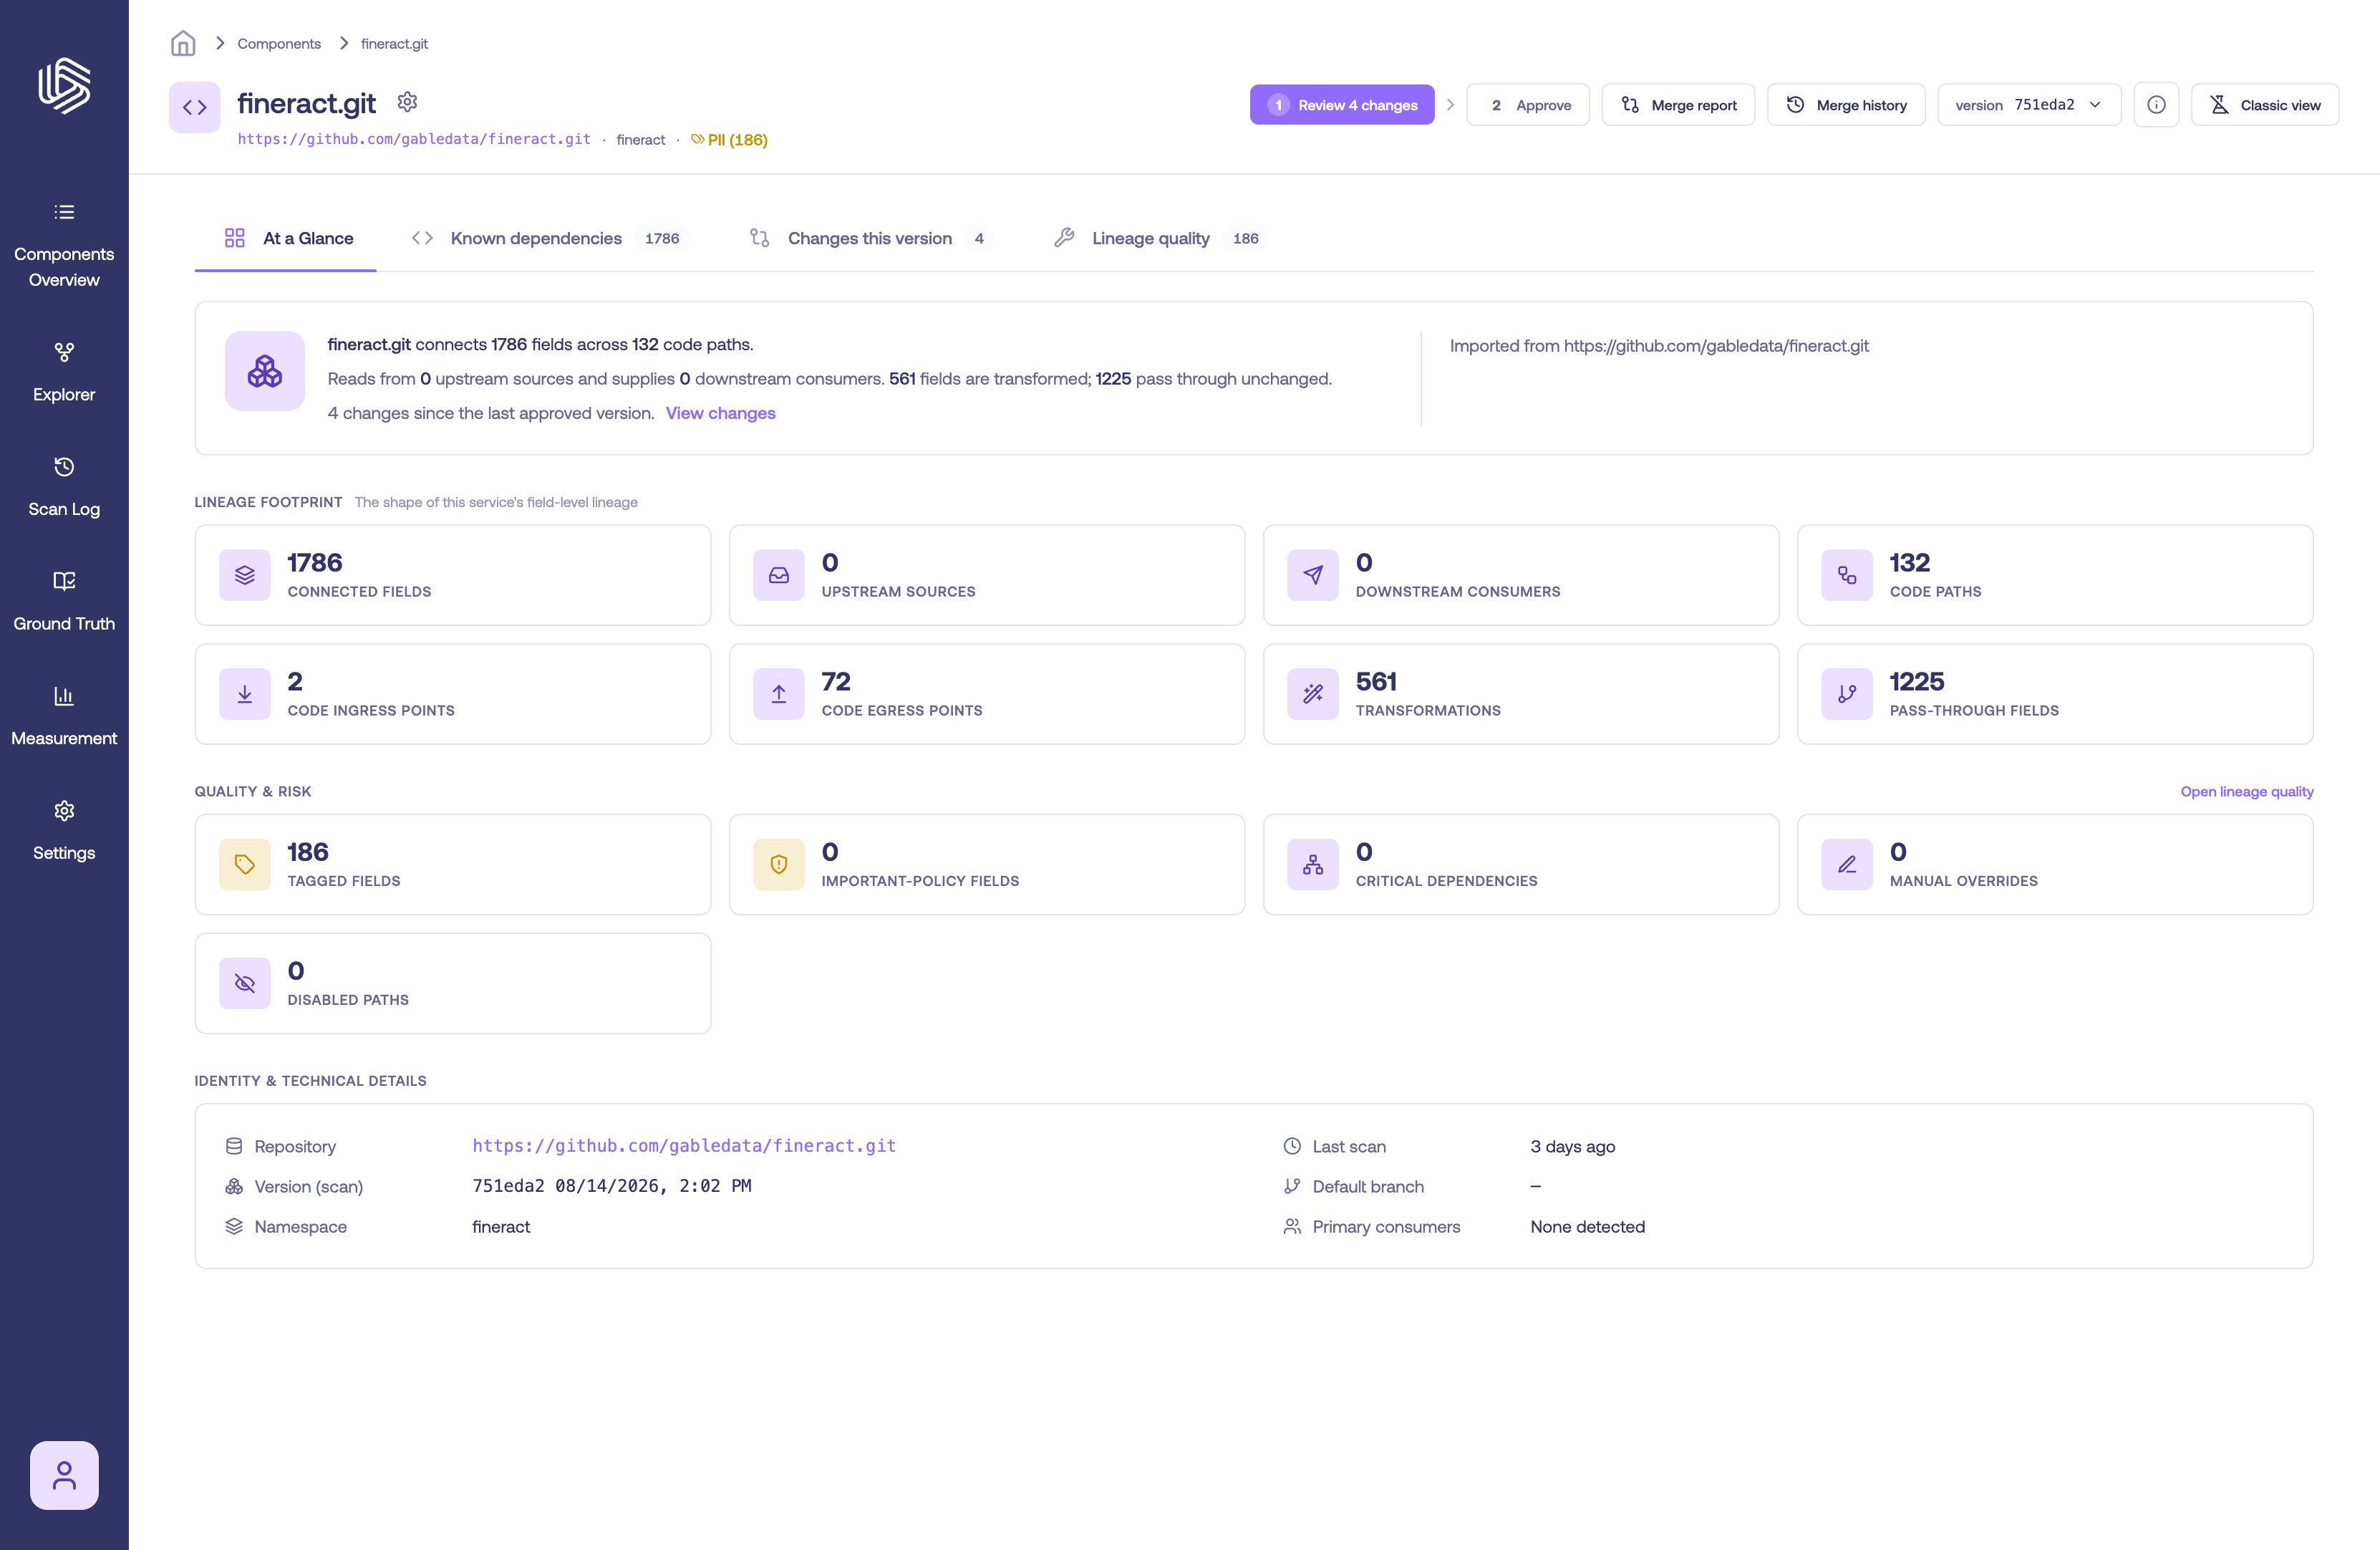Click the 72 Code Egress Points count
The image size is (2380, 1550).
(x=835, y=681)
